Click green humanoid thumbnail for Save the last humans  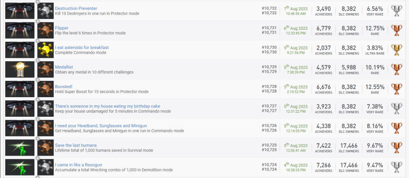coord(19,148)
